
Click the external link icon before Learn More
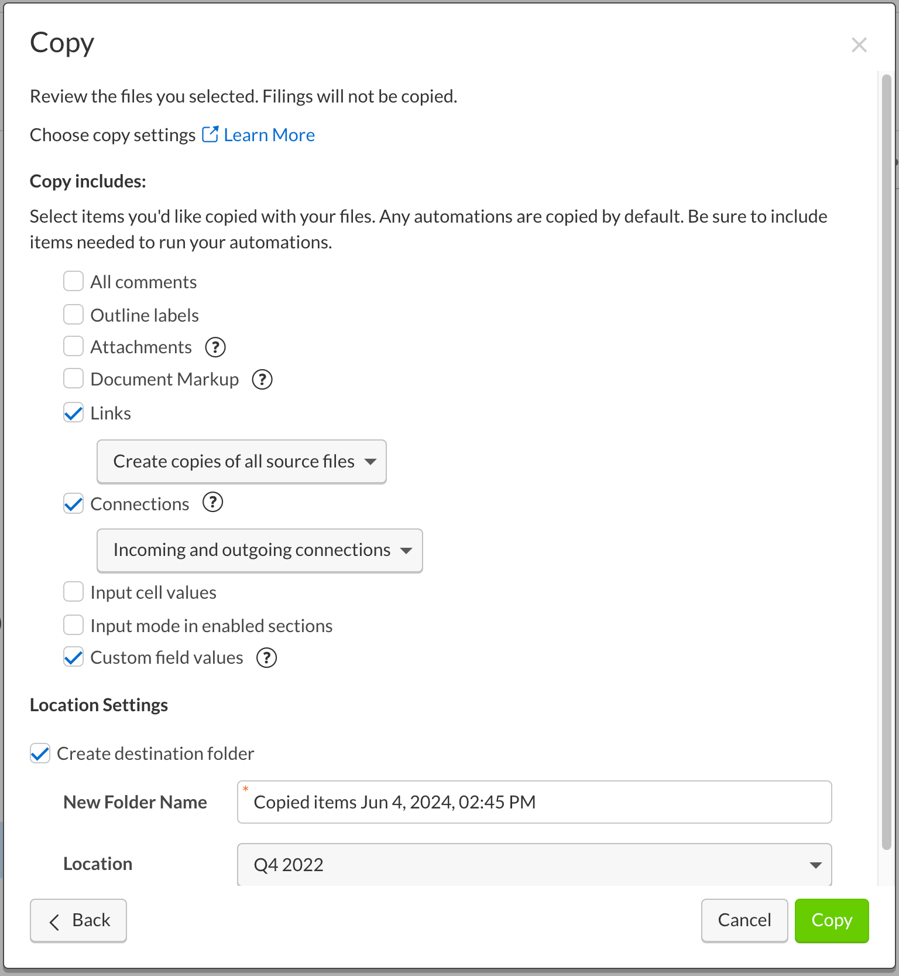[210, 134]
